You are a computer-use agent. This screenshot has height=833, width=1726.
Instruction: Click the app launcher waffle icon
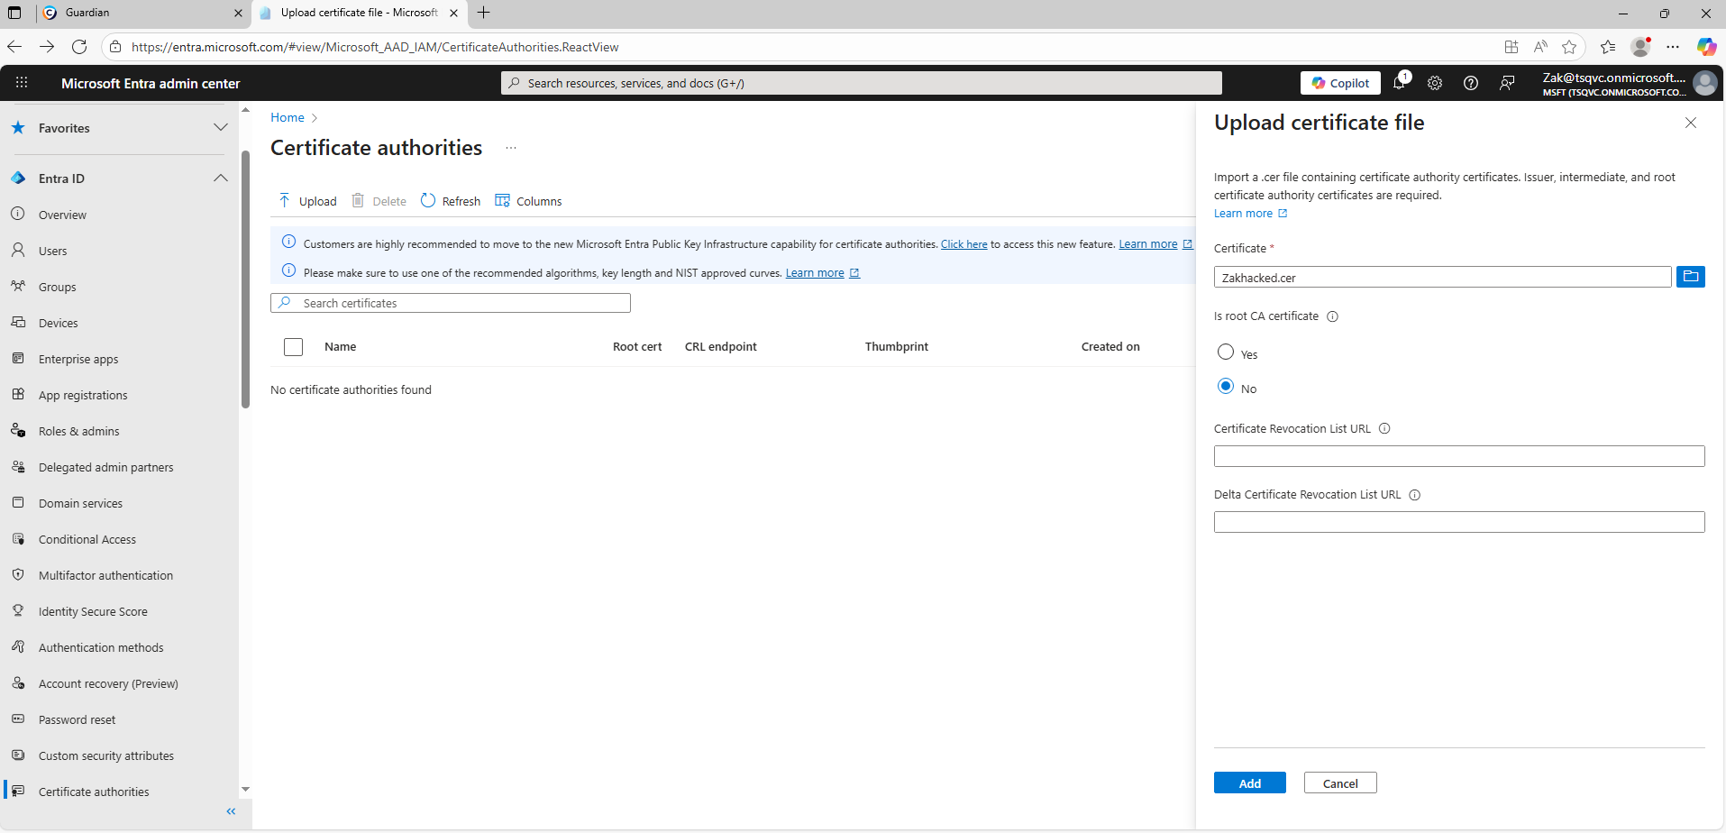[22, 83]
